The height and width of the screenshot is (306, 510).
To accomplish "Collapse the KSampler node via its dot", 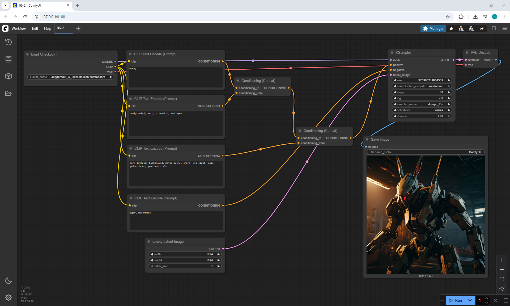I will [392, 53].
